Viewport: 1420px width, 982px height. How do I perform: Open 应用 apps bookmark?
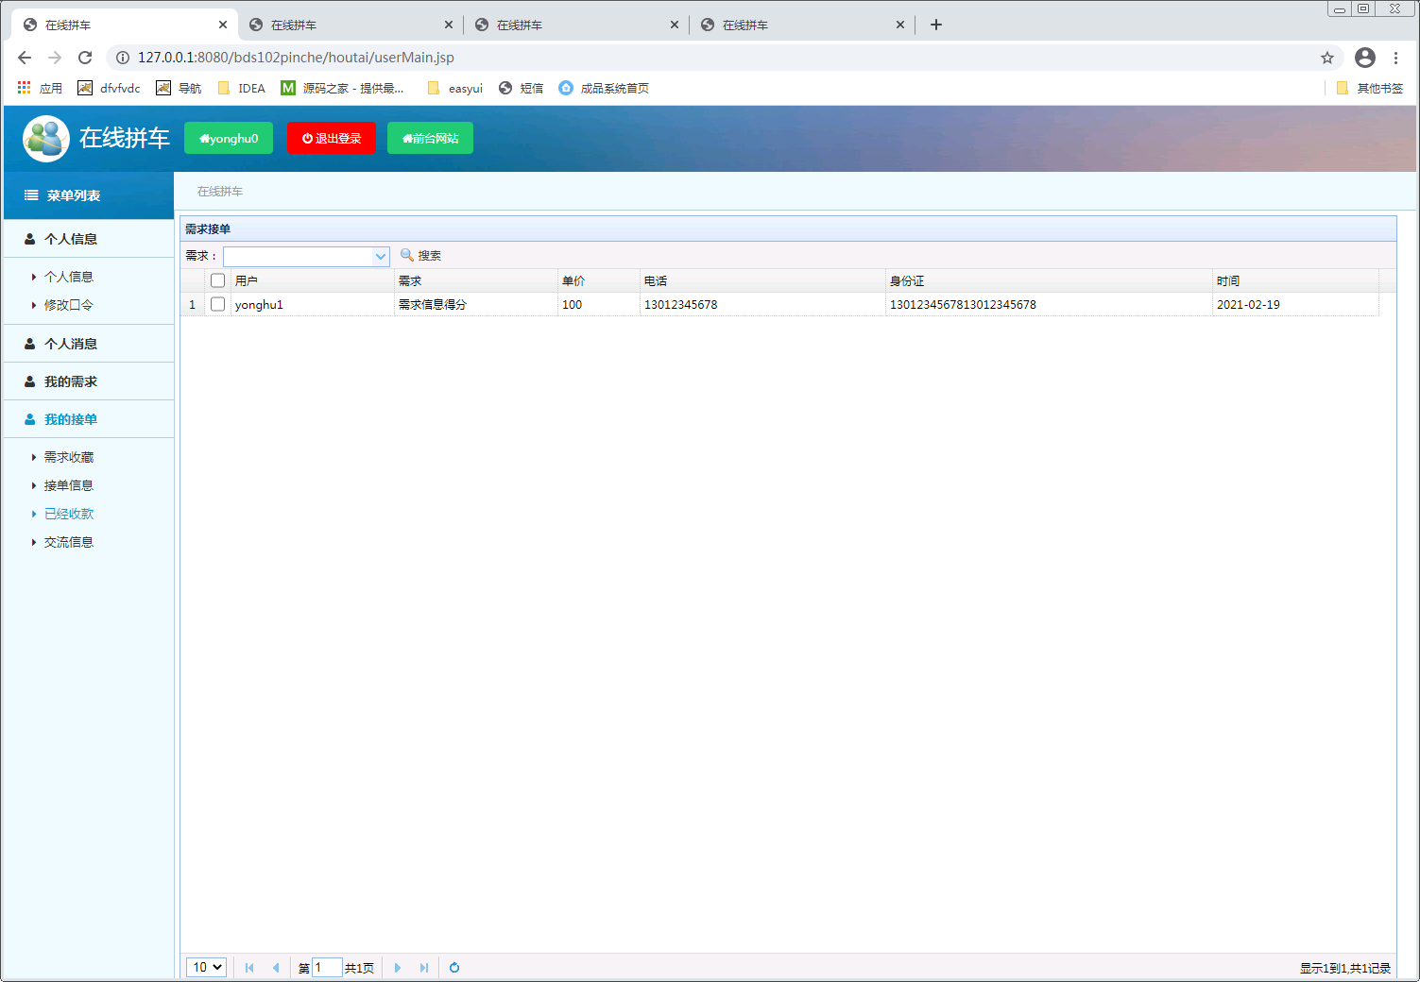[x=40, y=88]
